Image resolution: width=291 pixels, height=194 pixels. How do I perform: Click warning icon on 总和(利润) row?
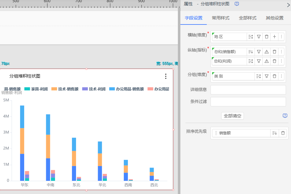tap(266, 61)
